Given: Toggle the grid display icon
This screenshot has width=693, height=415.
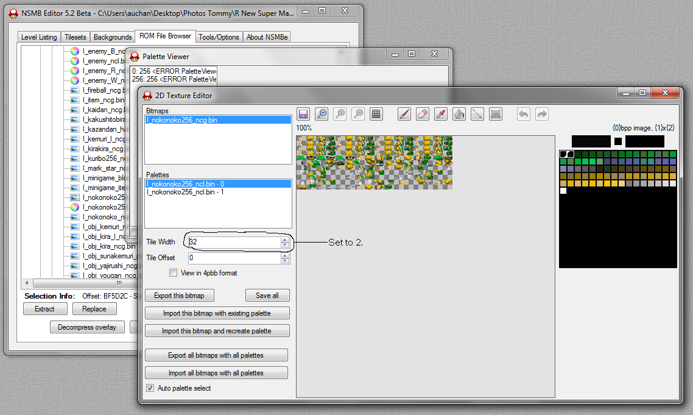Looking at the screenshot, I should click(376, 114).
